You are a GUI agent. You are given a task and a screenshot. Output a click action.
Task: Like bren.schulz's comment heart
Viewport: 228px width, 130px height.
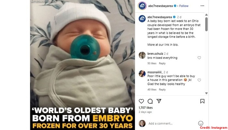click(x=199, y=58)
